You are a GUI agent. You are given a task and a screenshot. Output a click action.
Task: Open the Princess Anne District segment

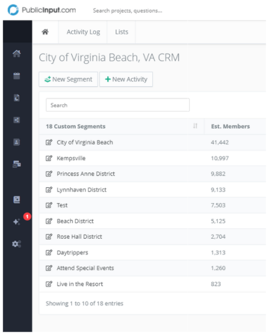coord(86,174)
